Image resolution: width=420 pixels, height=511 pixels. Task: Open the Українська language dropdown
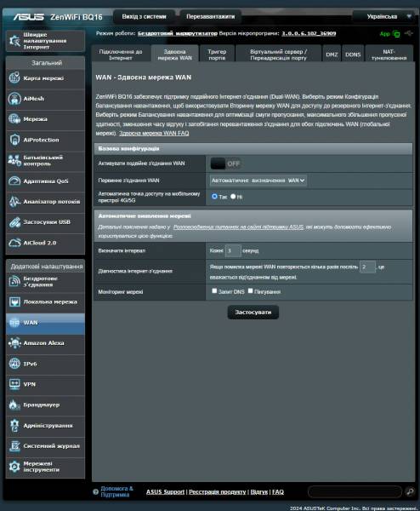click(384, 17)
